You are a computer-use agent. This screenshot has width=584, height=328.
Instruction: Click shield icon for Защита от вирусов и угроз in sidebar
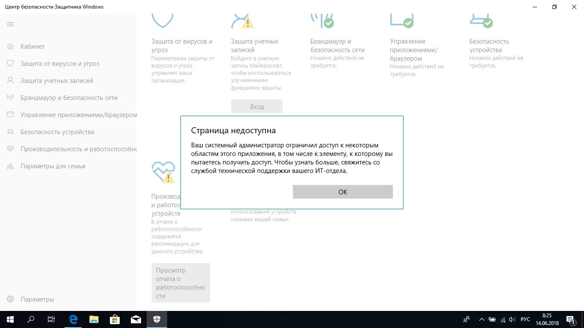[x=10, y=63]
